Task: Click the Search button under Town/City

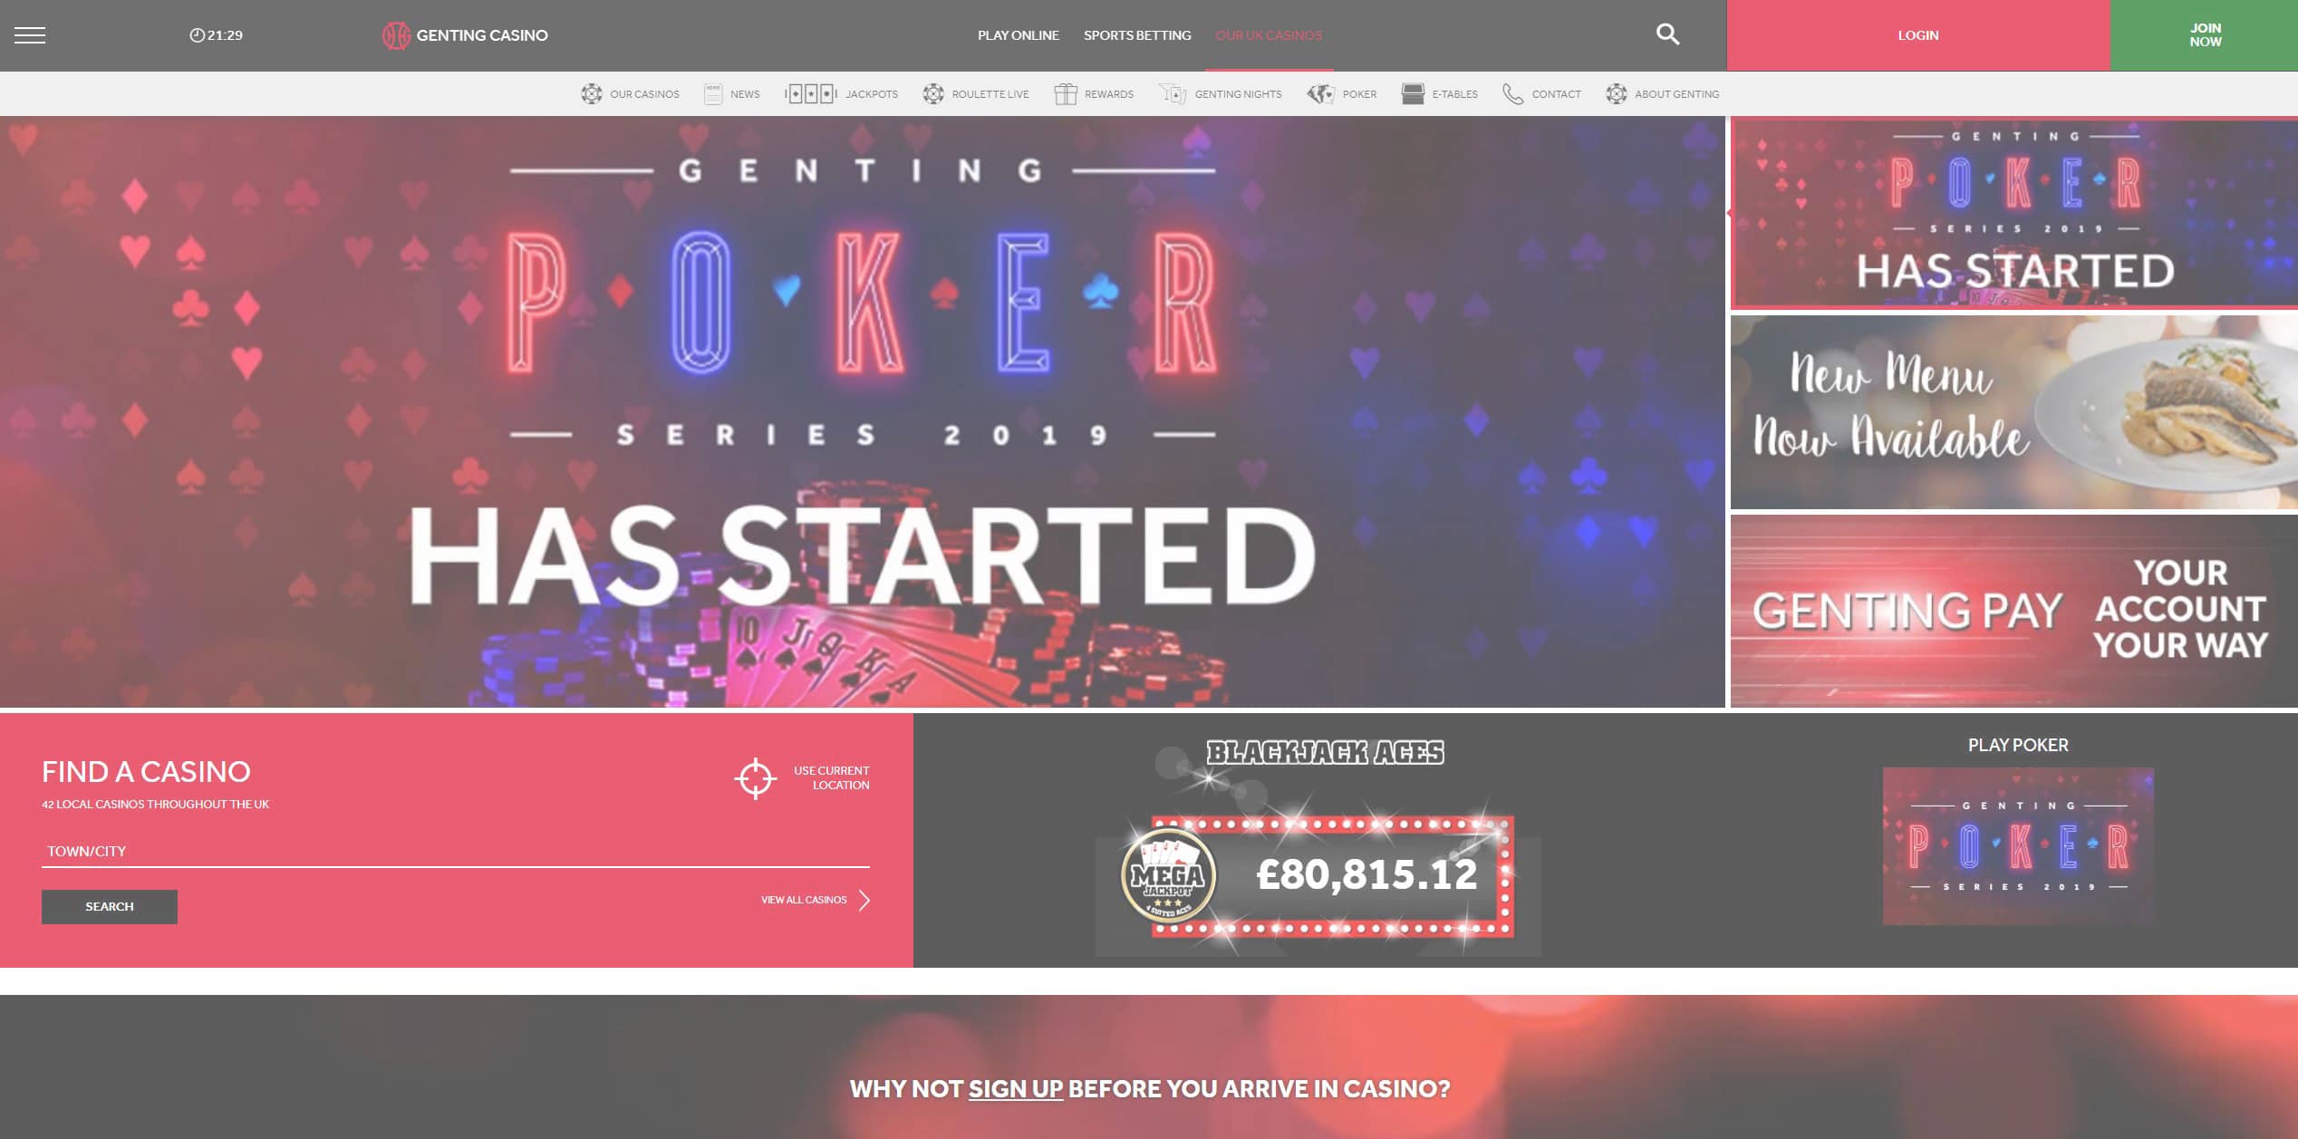Action: [110, 906]
